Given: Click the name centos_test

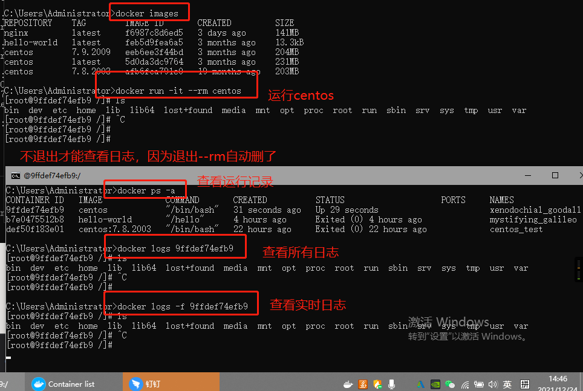Looking at the screenshot, I should pyautogui.click(x=516, y=229).
